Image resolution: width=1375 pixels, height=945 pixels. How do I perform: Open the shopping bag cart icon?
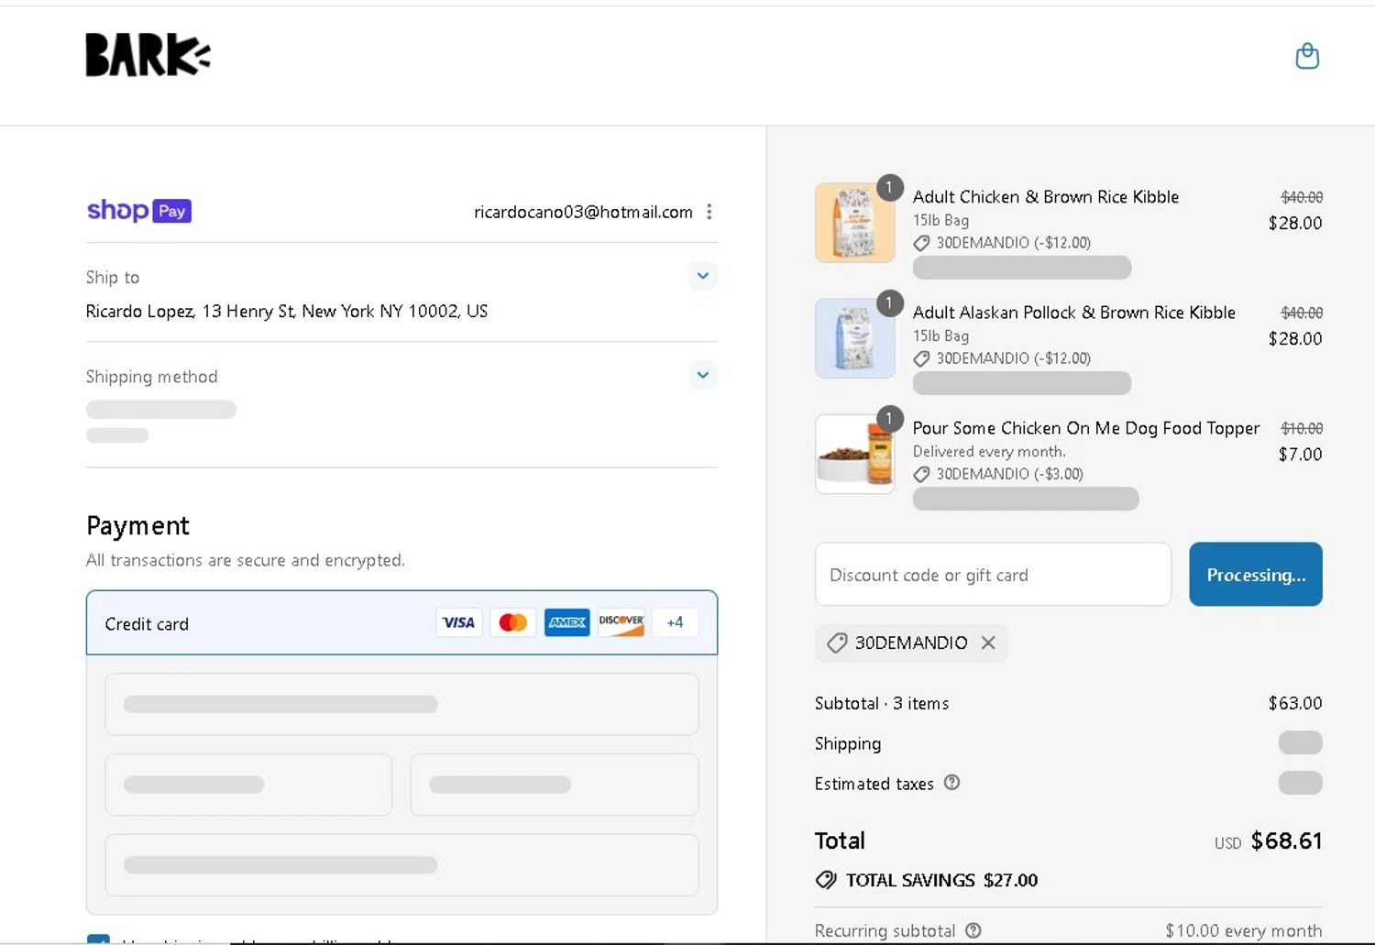click(1307, 56)
